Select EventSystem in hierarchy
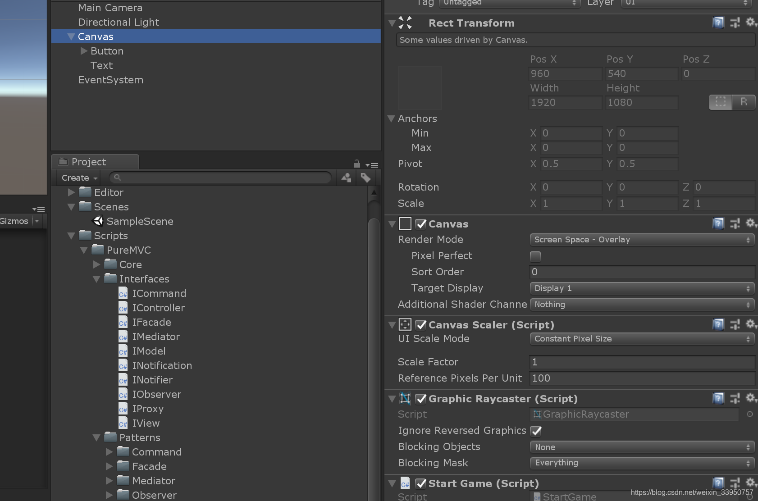The width and height of the screenshot is (758, 501). pos(110,80)
